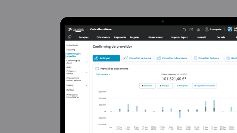Select Renting in sidebar

pos(70,90)
